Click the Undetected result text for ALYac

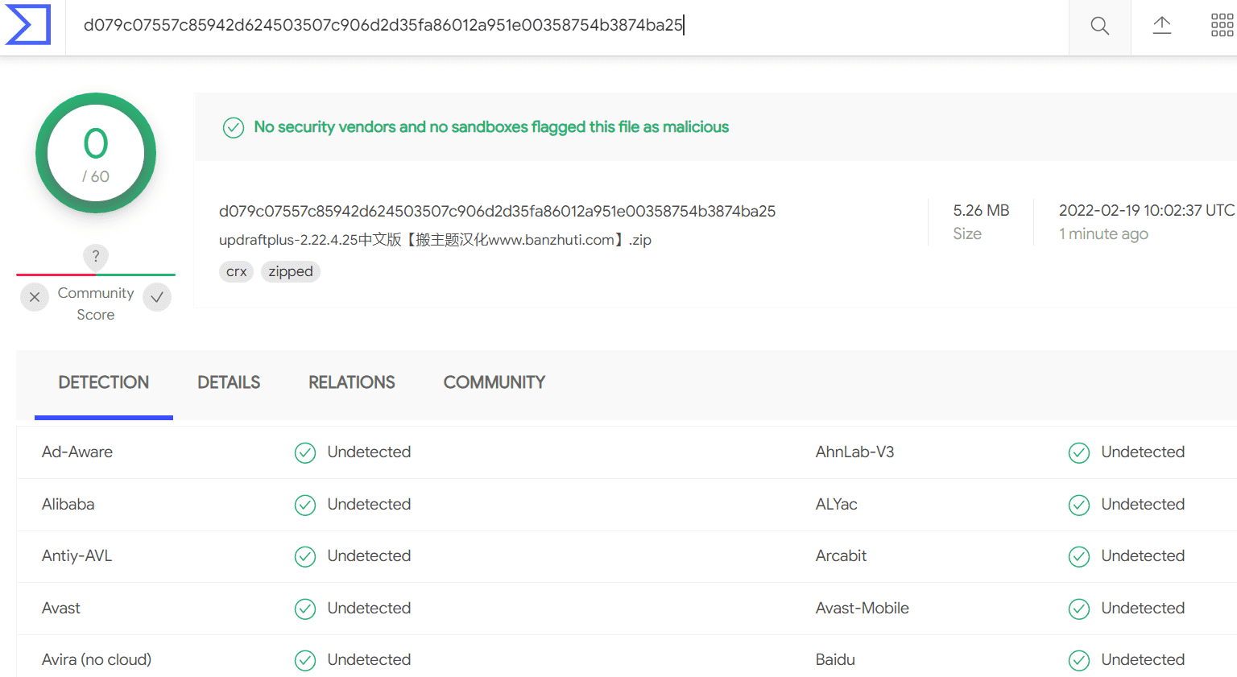(x=1143, y=505)
